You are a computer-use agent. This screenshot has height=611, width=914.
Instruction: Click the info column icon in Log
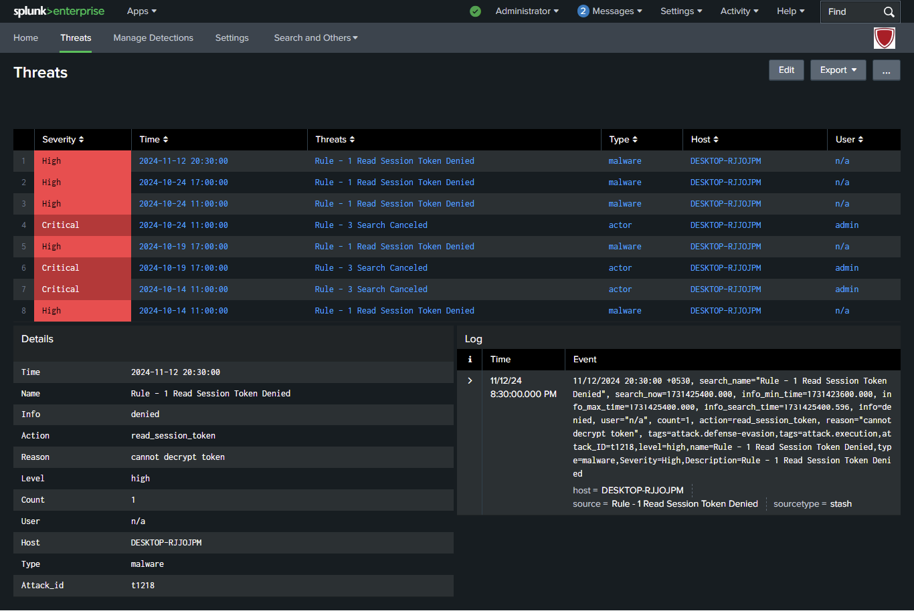[470, 360]
